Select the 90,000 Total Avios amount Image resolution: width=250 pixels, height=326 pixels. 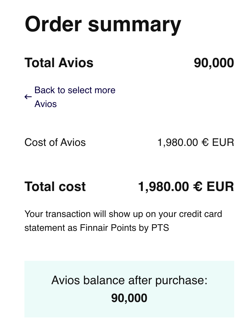click(214, 63)
